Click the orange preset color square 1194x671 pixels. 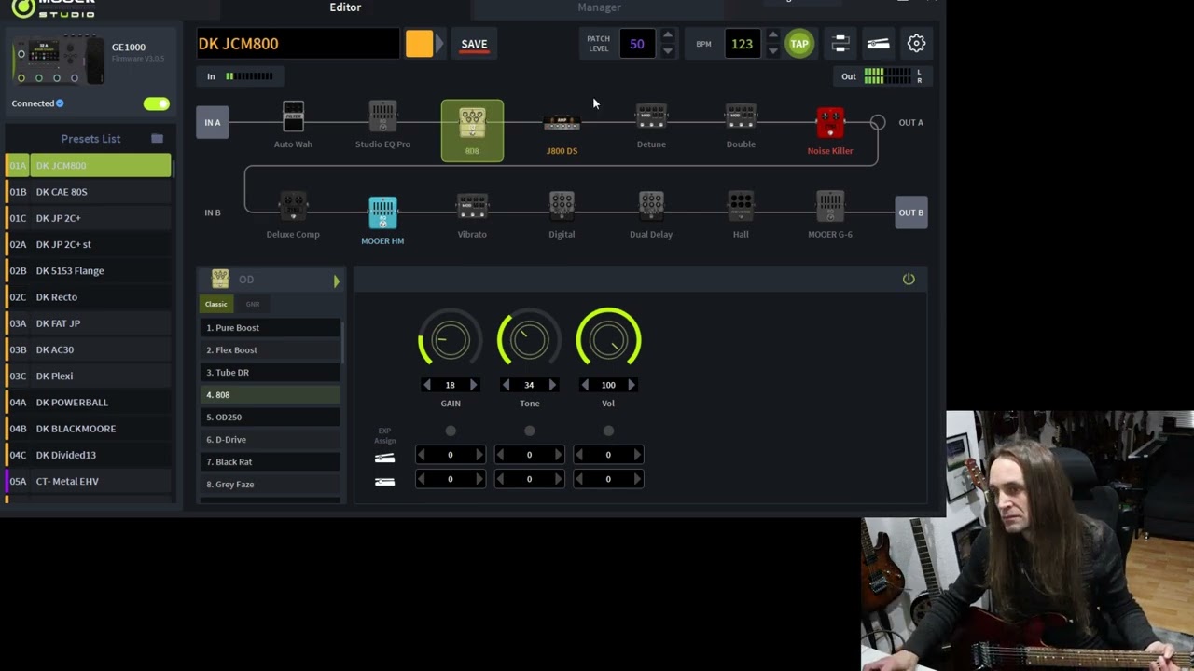(x=419, y=44)
